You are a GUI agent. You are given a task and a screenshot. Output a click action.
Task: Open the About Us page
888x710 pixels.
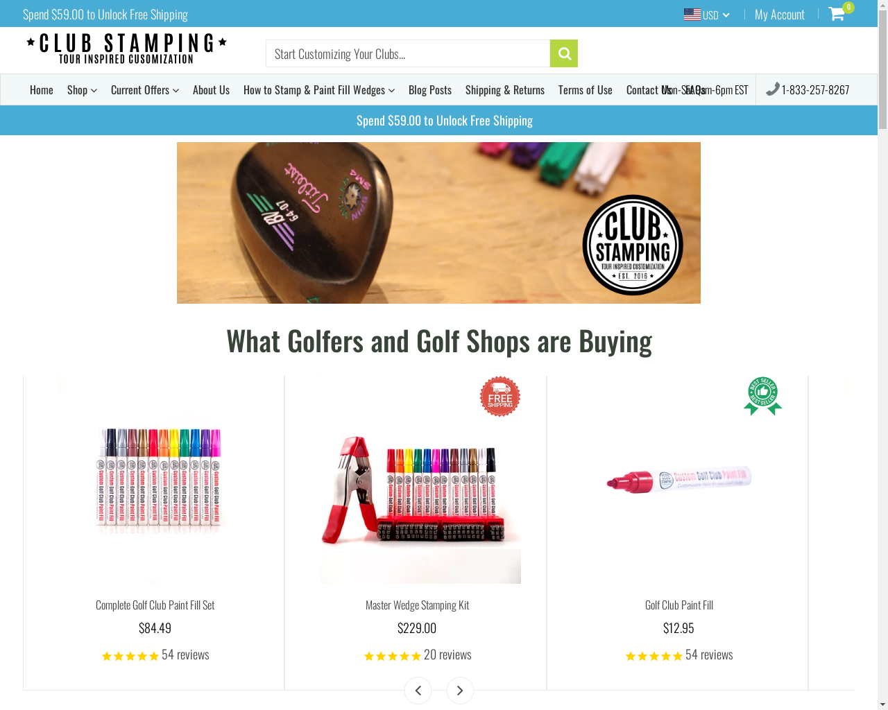211,90
